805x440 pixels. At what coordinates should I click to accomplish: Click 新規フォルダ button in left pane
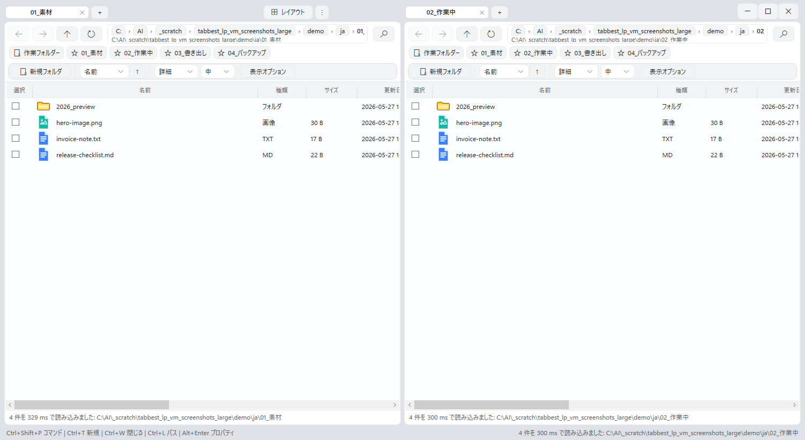click(x=41, y=71)
